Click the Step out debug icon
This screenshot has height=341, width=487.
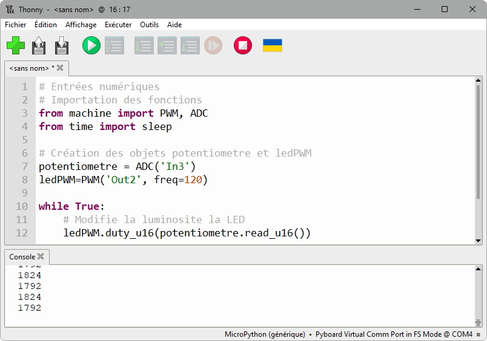190,45
